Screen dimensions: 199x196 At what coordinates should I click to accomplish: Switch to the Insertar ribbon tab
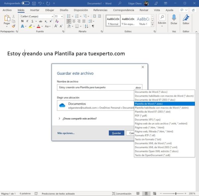coord(34,10)
